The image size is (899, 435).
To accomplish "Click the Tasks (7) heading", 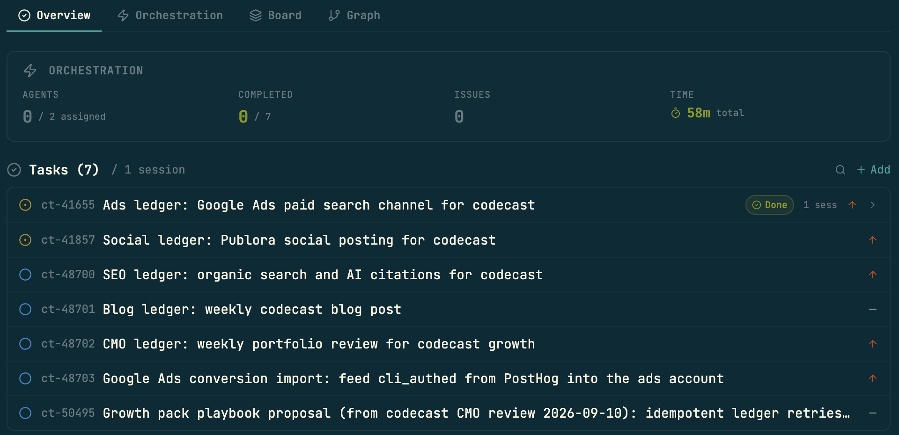I will (64, 170).
